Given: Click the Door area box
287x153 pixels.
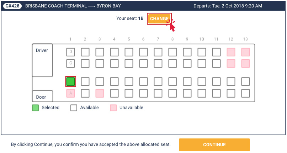Looking at the screenshot, I should (x=42, y=96).
